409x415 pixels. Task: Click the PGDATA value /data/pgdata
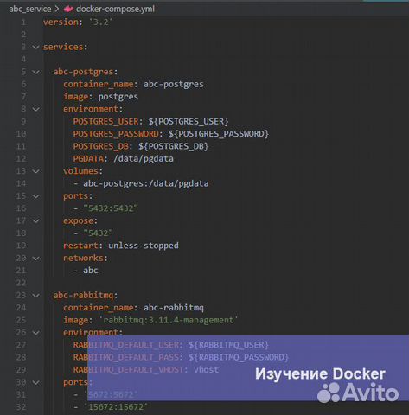coord(144,159)
